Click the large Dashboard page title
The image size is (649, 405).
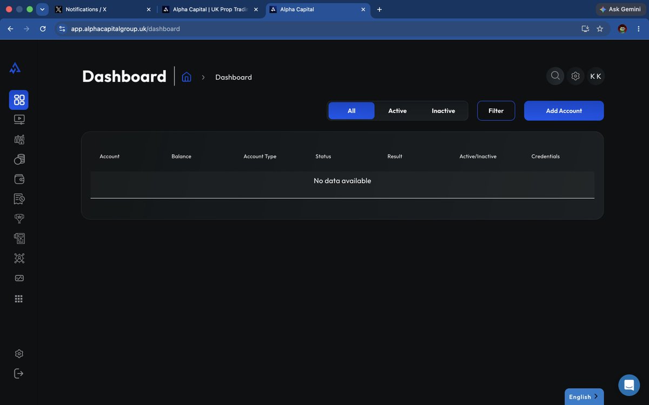(124, 76)
